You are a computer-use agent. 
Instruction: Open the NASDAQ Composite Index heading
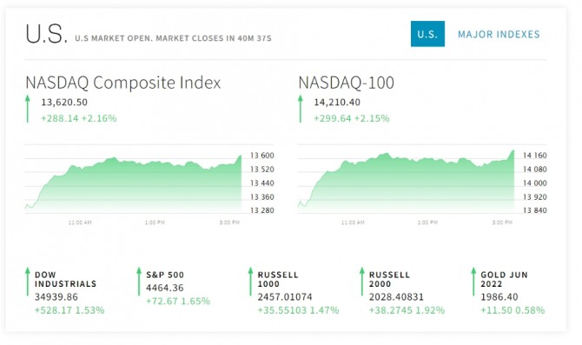[122, 83]
